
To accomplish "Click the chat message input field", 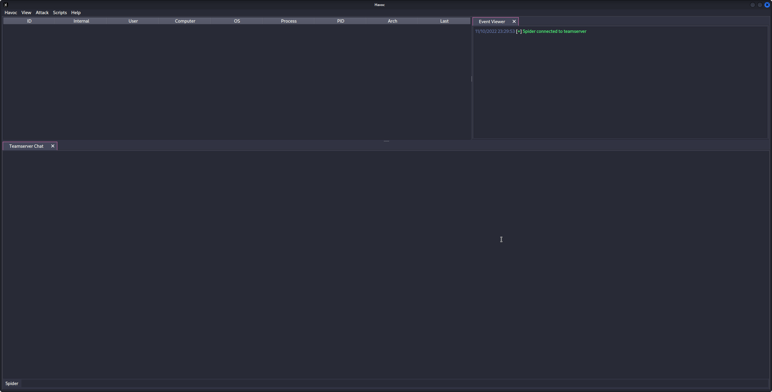I will click(x=392, y=384).
